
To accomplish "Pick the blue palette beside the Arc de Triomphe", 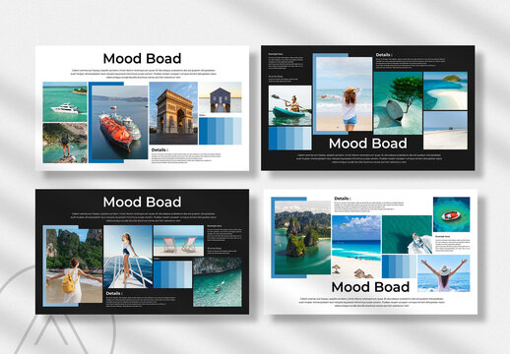I will coord(221,131).
